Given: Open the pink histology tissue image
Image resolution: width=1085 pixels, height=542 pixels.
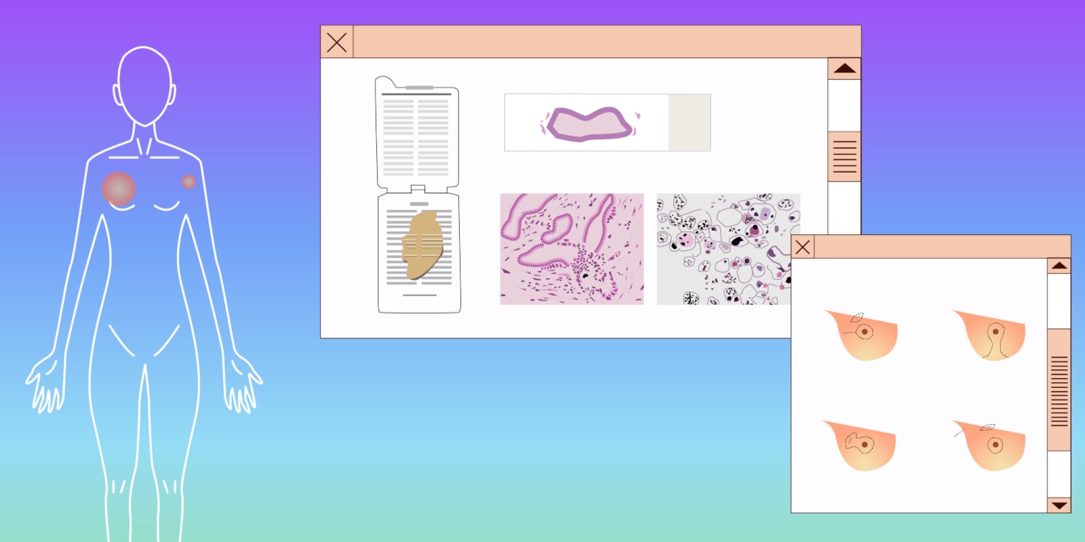Looking at the screenshot, I should [572, 249].
